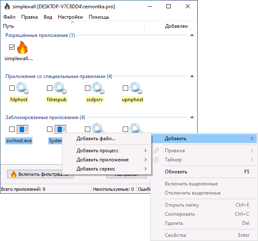
Task: Click the Неиспользуемые: 0 status entry
Action: 113,189
